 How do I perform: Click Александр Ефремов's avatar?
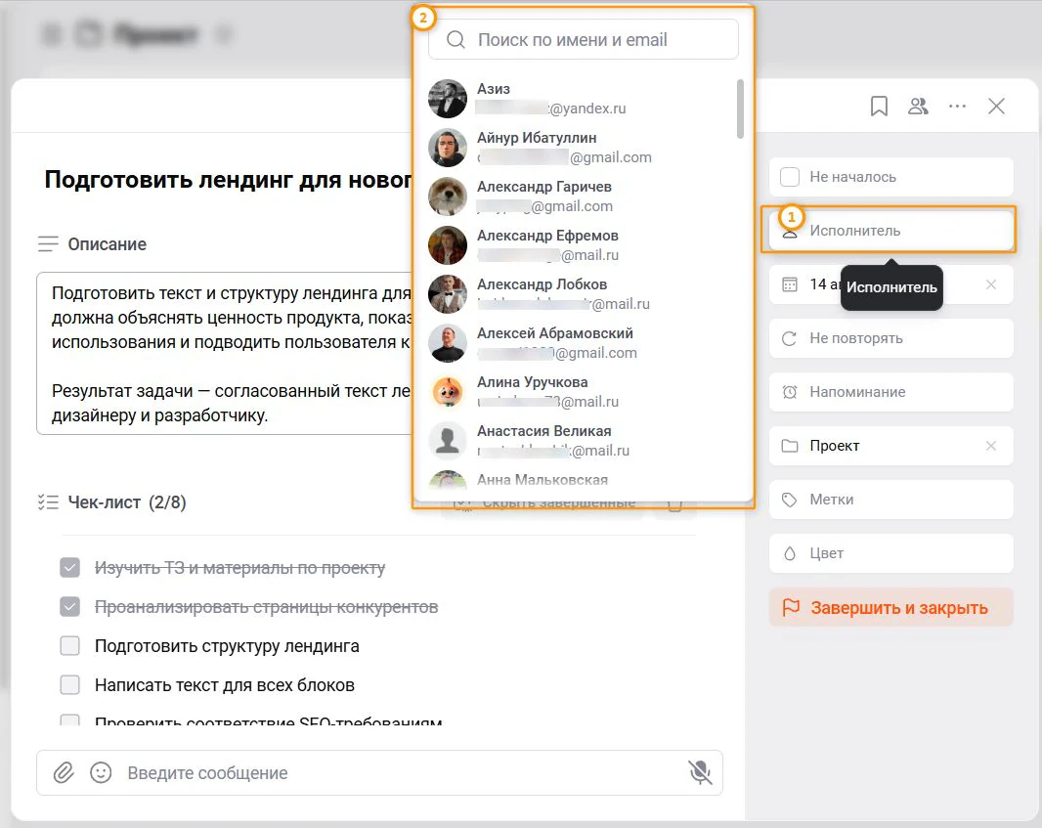448,244
